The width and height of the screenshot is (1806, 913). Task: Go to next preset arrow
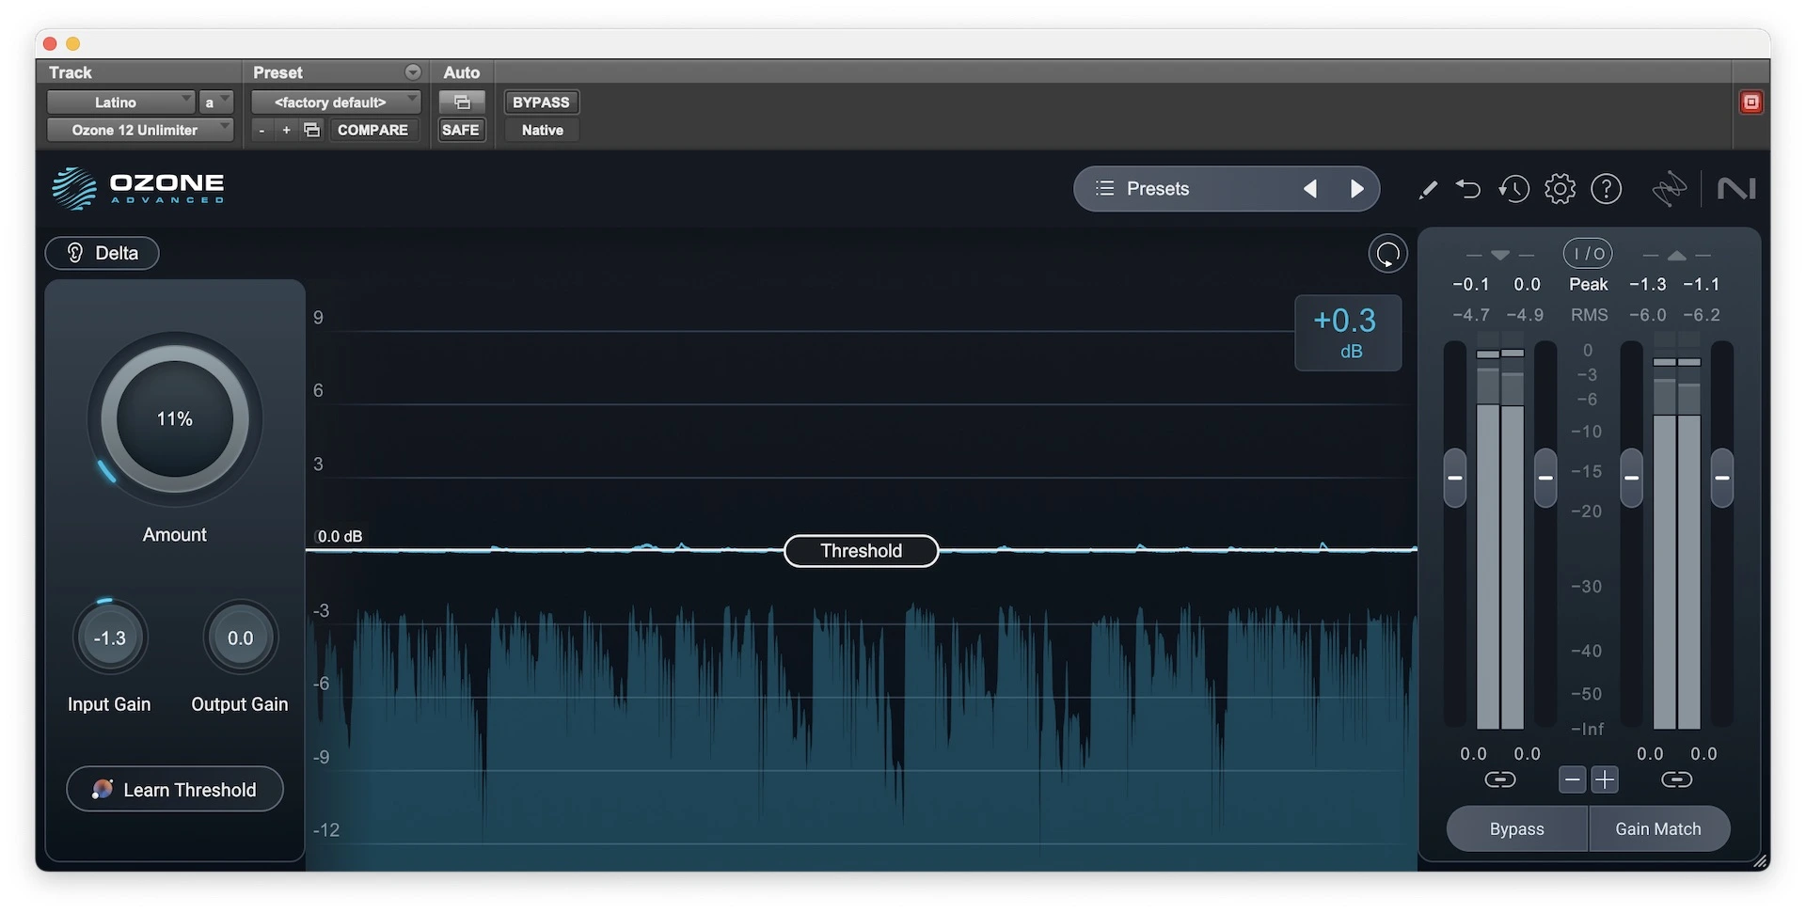(1356, 189)
